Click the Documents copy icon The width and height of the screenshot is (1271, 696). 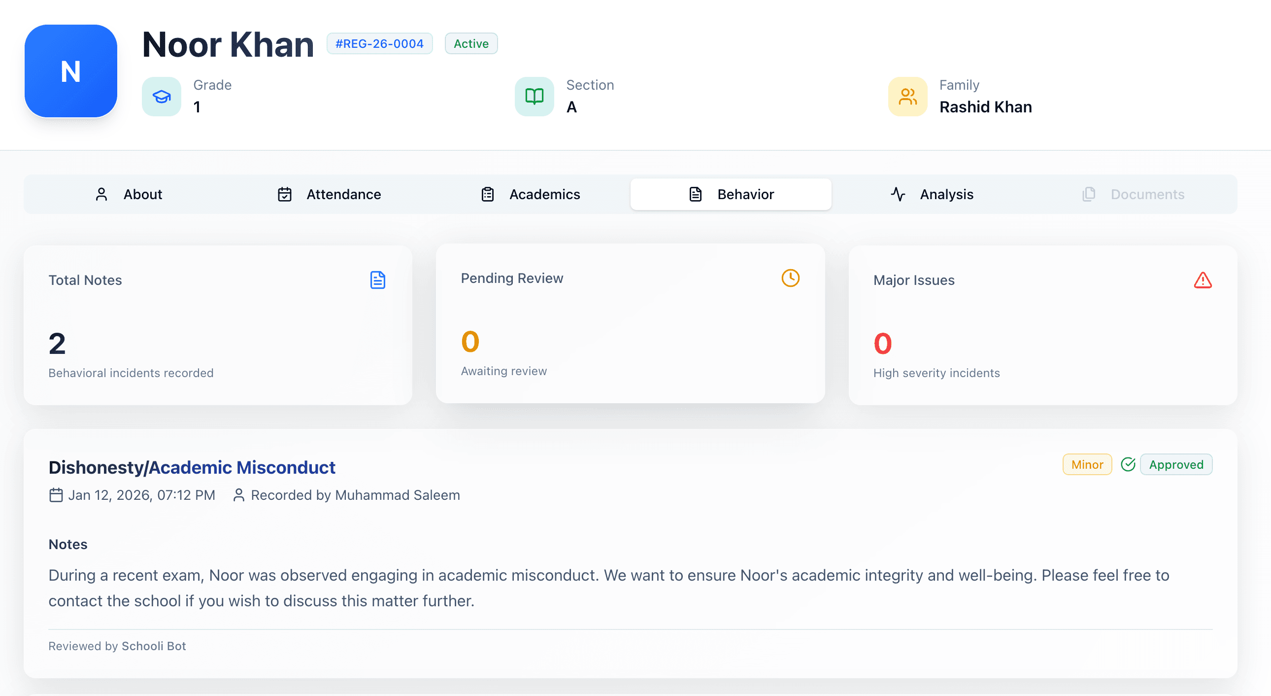click(x=1088, y=194)
